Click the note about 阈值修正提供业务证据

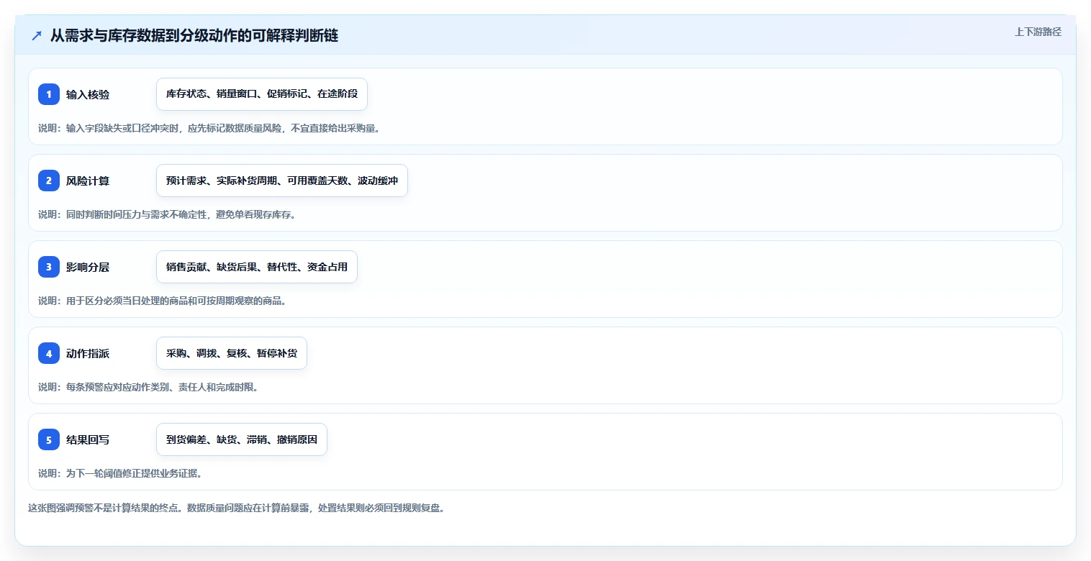(120, 473)
